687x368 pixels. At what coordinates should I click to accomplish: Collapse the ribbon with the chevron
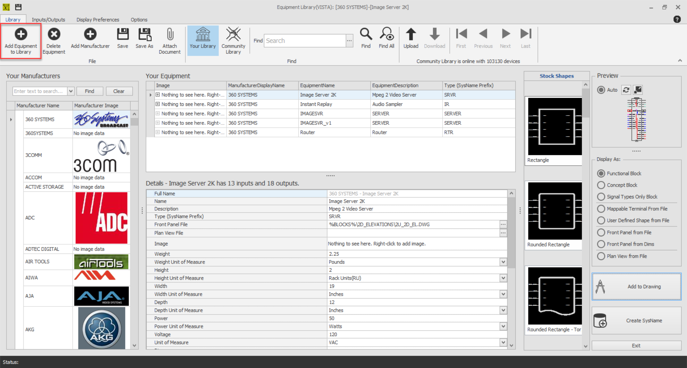click(680, 61)
